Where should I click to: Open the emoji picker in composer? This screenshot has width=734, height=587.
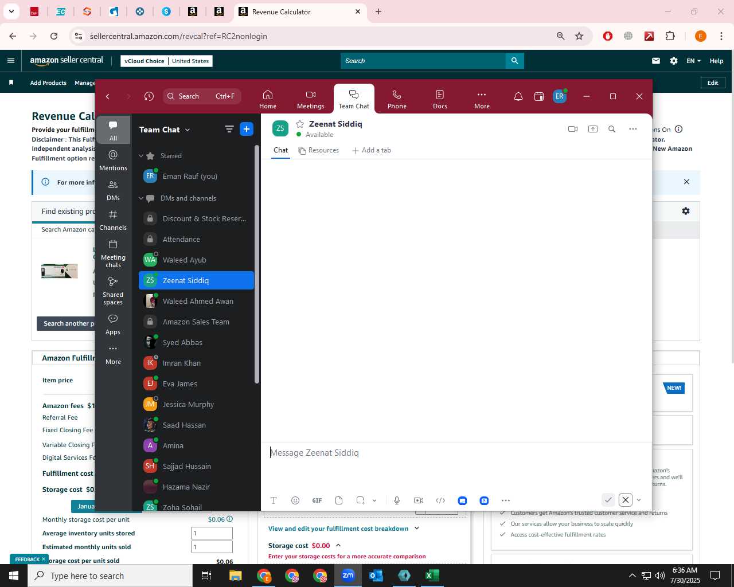295,500
